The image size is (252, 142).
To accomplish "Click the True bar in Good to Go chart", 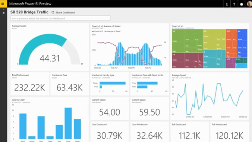I will 147,83.
